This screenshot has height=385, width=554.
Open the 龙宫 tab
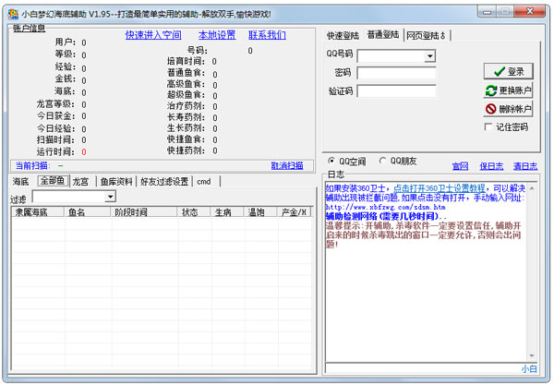[80, 182]
